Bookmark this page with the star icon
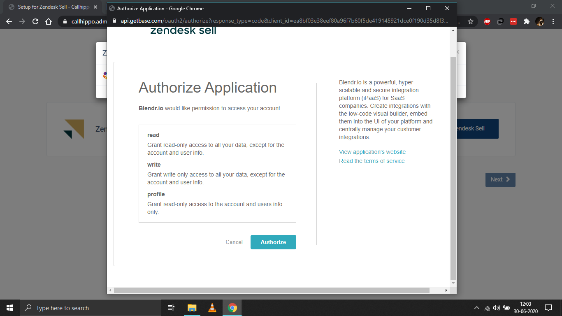The width and height of the screenshot is (562, 316). pos(471,21)
